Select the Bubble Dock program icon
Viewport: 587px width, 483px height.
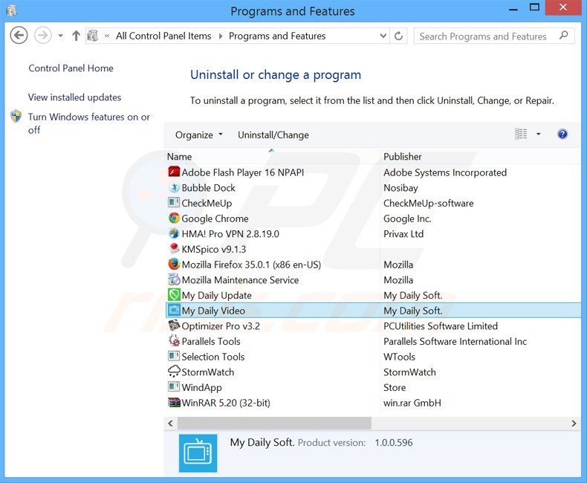pyautogui.click(x=174, y=187)
